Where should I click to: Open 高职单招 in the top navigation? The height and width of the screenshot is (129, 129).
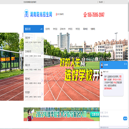pos(85,29)
